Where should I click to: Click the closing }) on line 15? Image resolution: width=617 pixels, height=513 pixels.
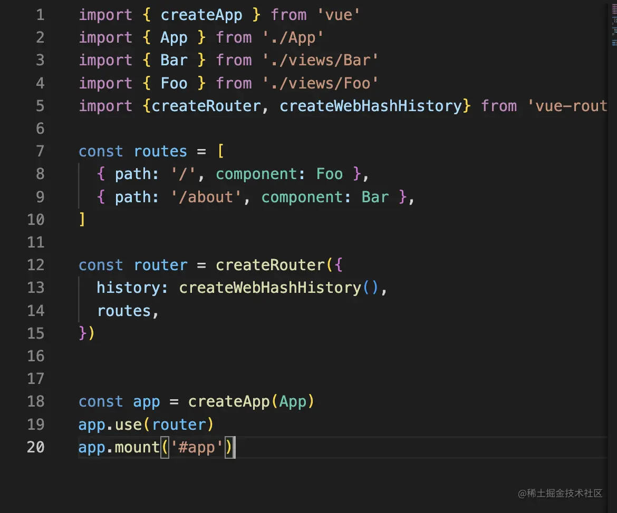(86, 333)
